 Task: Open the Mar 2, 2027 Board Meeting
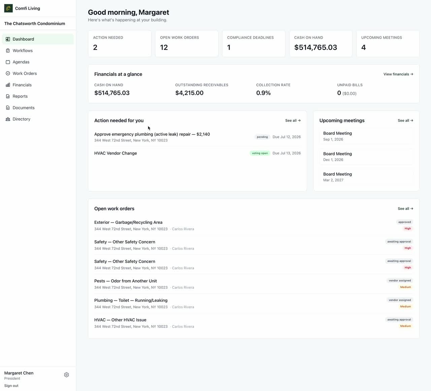click(x=366, y=177)
